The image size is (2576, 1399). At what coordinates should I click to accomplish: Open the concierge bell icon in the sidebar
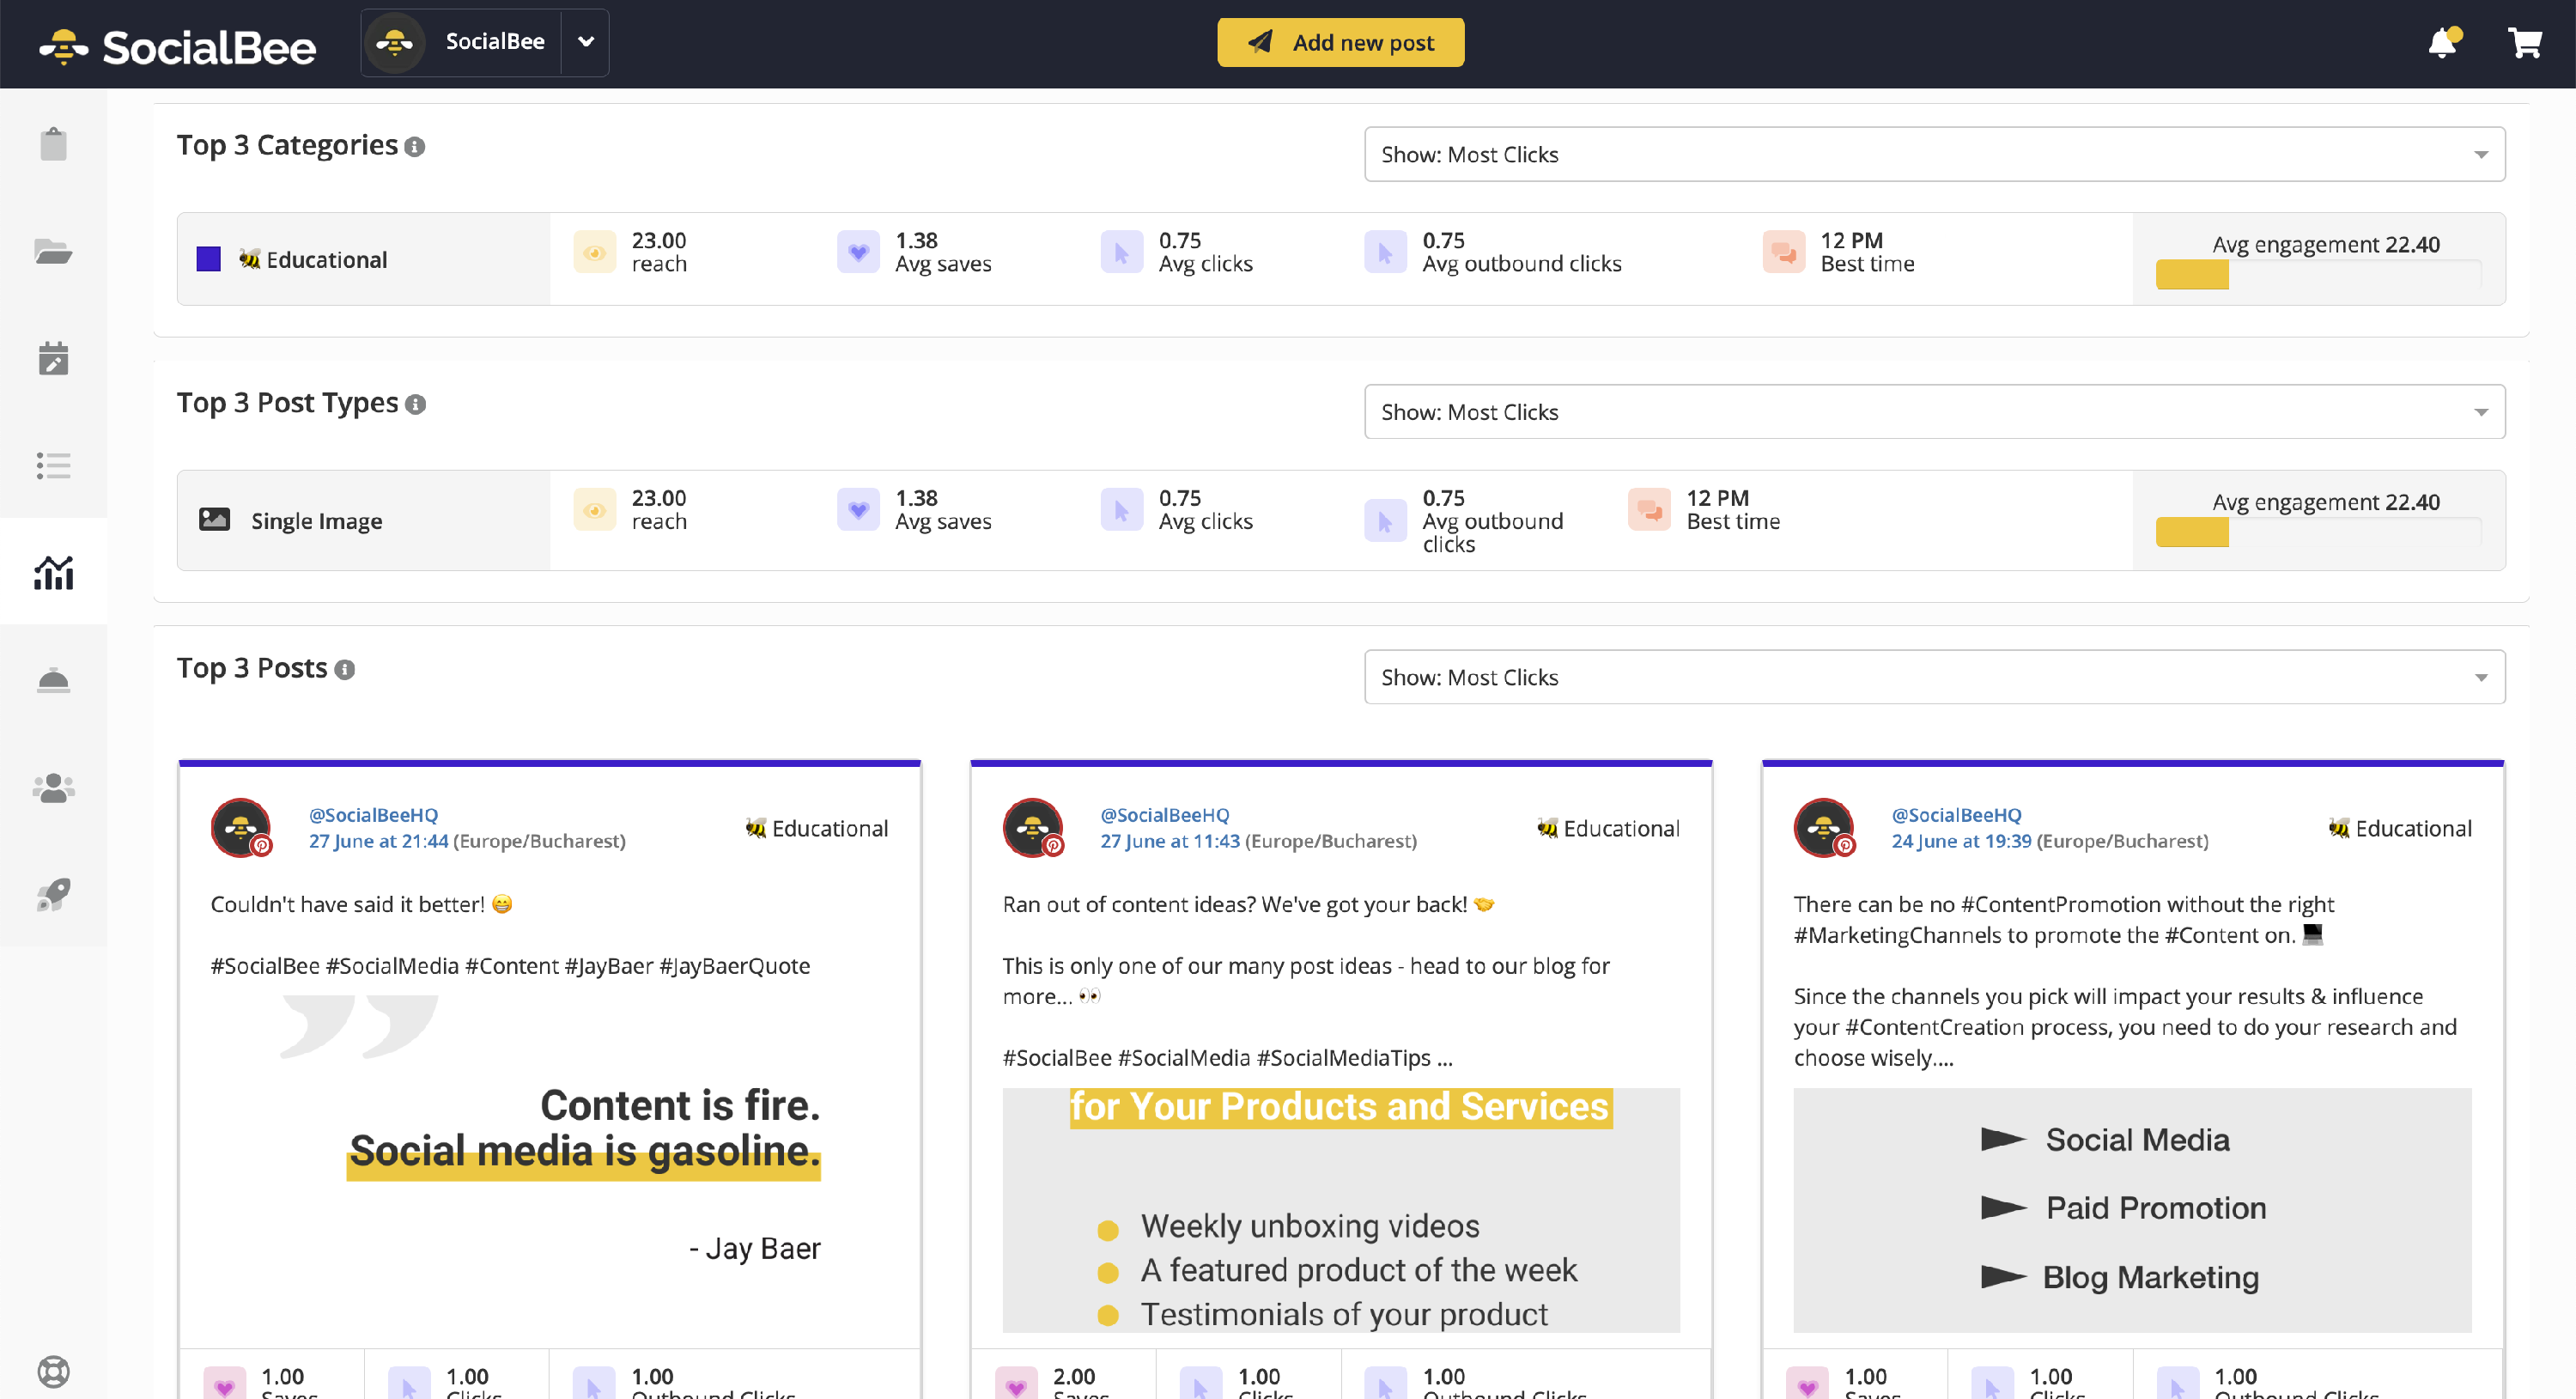pyautogui.click(x=53, y=680)
